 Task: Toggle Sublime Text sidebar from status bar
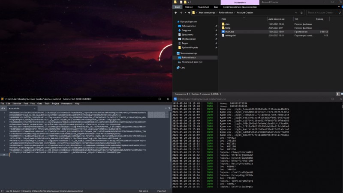3,191
